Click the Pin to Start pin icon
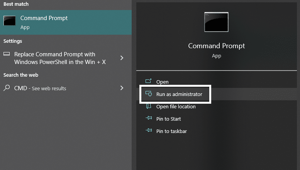Image resolution: width=300 pixels, height=170 pixels. coord(149,118)
